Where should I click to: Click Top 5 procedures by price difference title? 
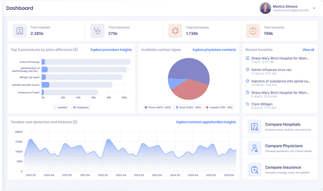(x=44, y=50)
